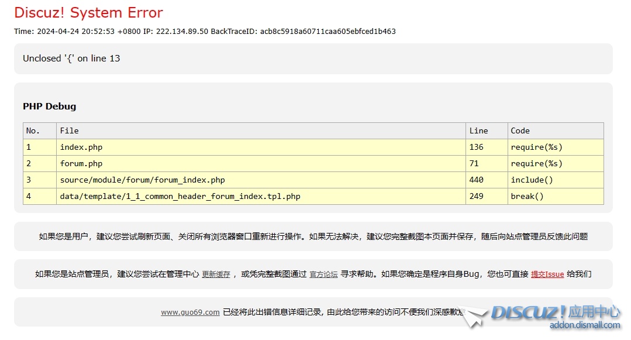Click the PHP Debug heading
Viewport: 631px width, 340px height.
50,106
